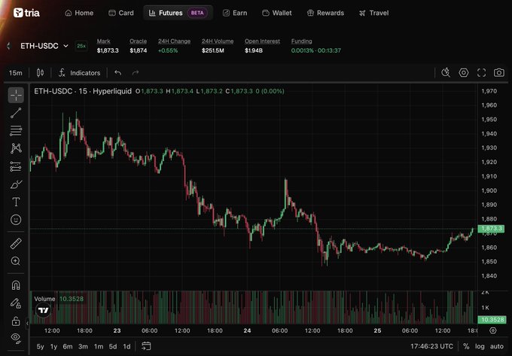Viewport: 512px width, 356px height.
Task: Open the Wallet tab
Action: [x=277, y=13]
